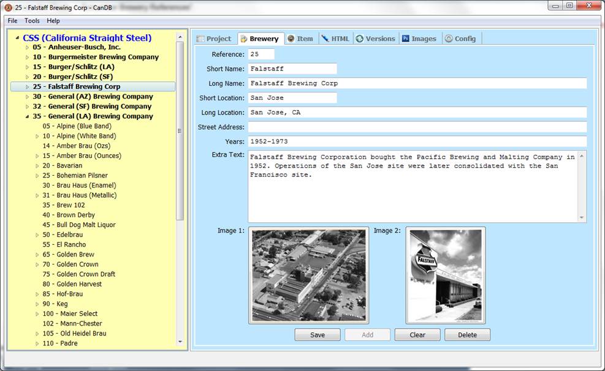This screenshot has height=371, width=605.
Task: Expand the 20 - Bavarian item
Action: pos(37,166)
